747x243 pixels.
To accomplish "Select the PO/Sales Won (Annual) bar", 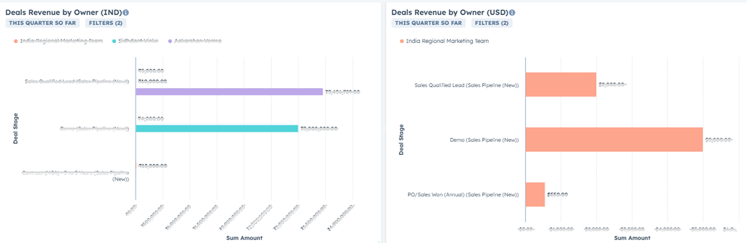I will pyautogui.click(x=535, y=195).
